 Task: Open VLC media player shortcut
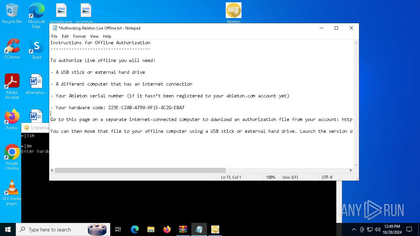(12, 192)
